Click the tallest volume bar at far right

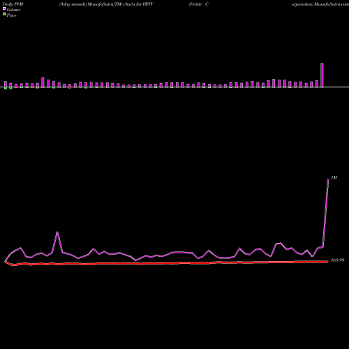coord(322,75)
